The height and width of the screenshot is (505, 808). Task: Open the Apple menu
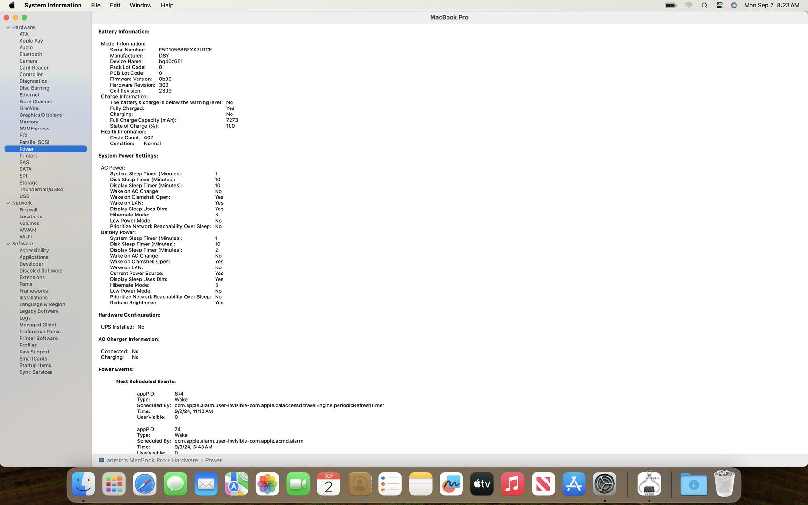(12, 6)
